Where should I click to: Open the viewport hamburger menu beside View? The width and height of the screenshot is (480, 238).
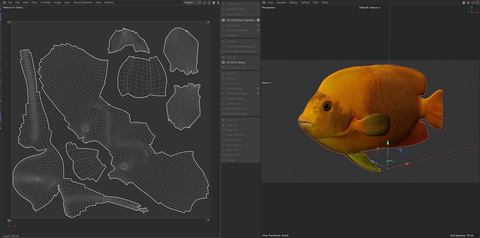[x=264, y=3]
